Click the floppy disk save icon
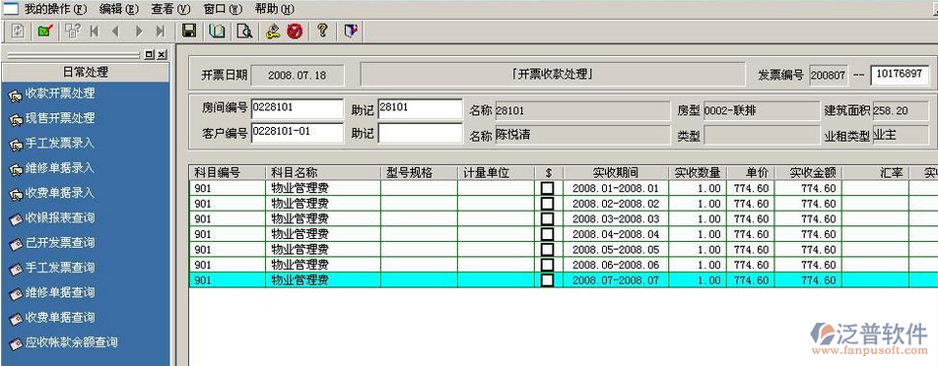Image resolution: width=938 pixels, height=366 pixels. (189, 31)
